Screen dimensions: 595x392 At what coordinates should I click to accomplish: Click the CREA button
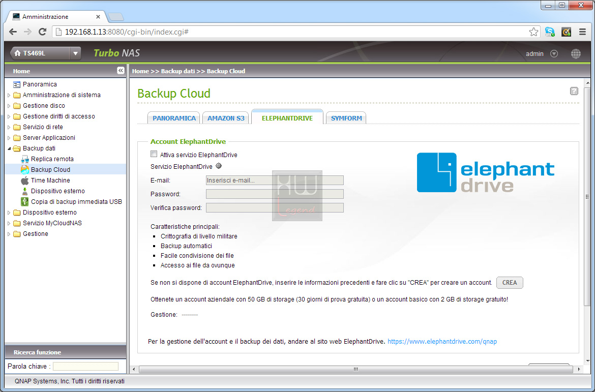pos(510,283)
